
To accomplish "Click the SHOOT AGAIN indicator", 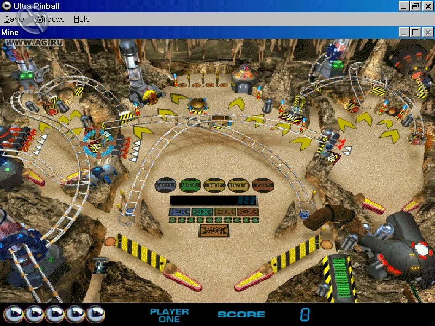I will click(214, 231).
